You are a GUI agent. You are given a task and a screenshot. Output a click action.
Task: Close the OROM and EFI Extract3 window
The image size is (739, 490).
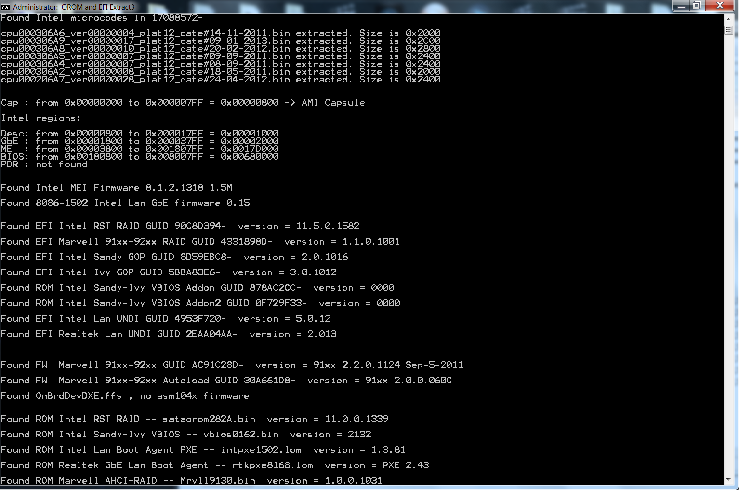pos(720,6)
